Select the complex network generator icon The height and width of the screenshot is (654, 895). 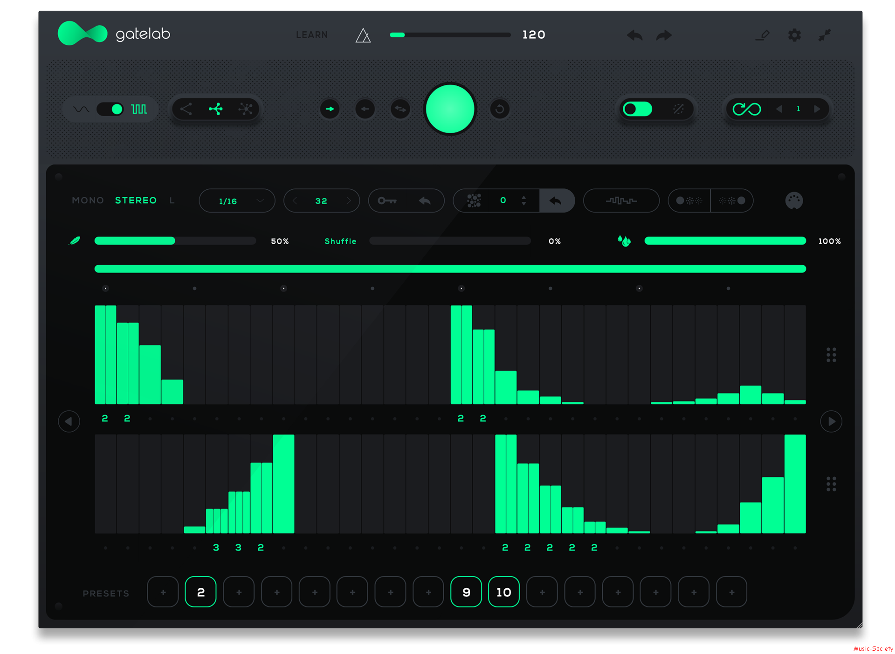click(246, 109)
